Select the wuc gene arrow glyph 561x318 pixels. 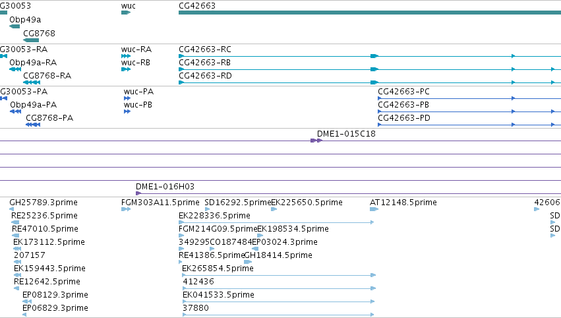[x=126, y=13]
